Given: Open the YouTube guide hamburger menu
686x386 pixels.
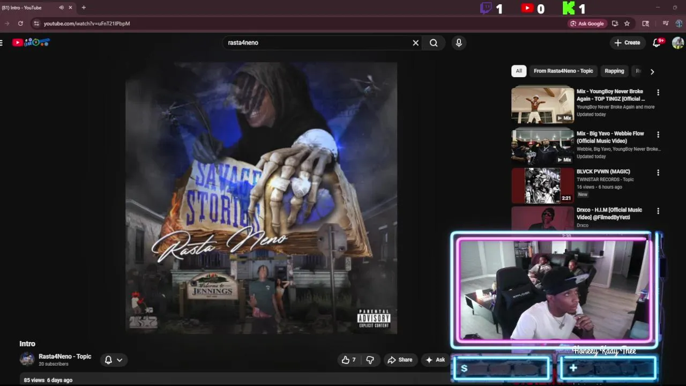Looking at the screenshot, I should click(x=2, y=42).
